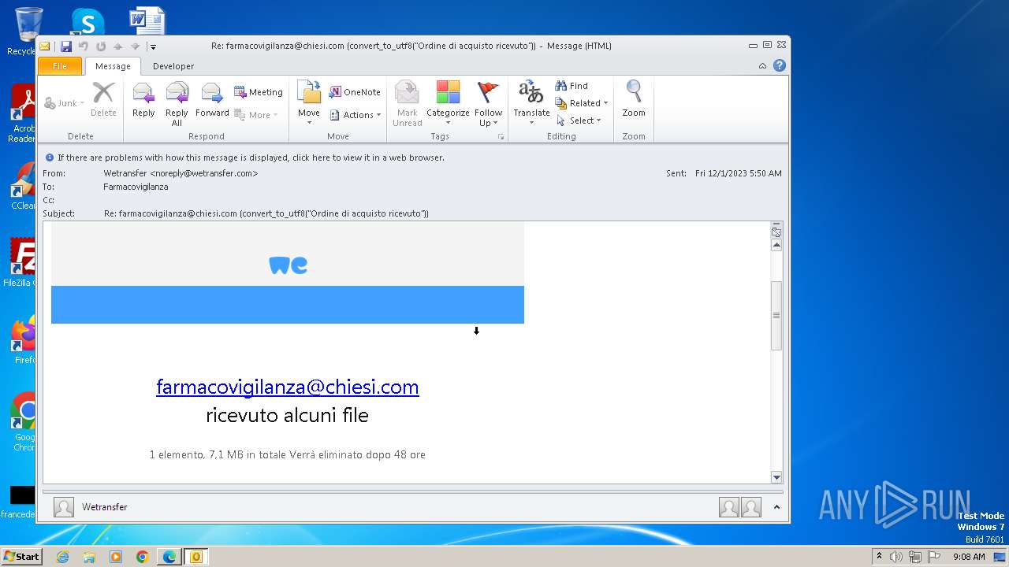Open the Skype desktop icon
The width and height of the screenshot is (1009, 567).
pyautogui.click(x=87, y=21)
